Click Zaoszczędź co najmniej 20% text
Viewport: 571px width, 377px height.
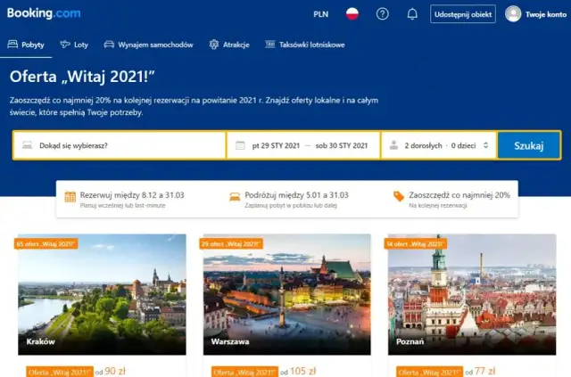click(459, 195)
